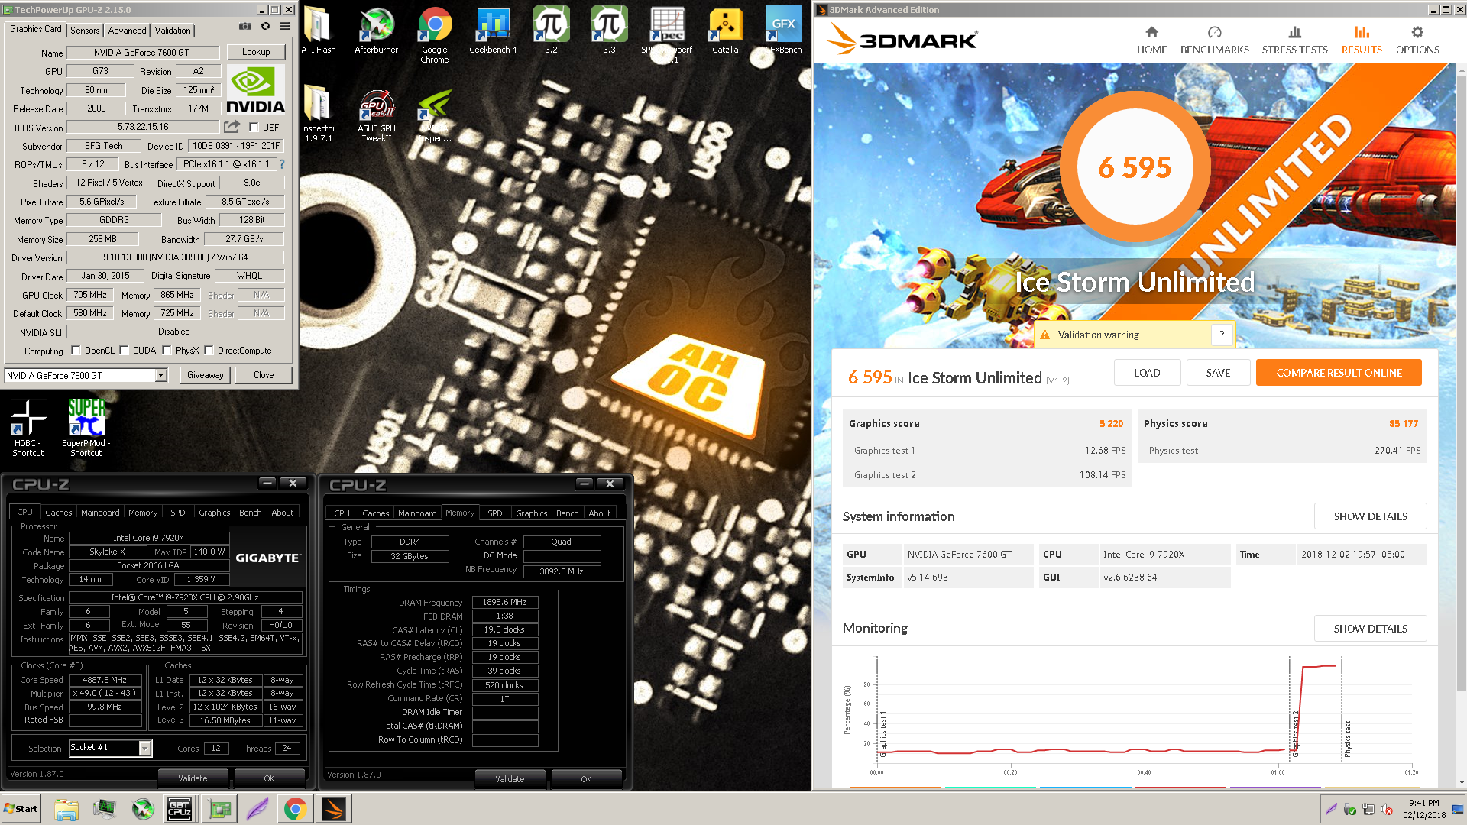Toggle the DirectCompute checkbox
The width and height of the screenshot is (1467, 825).
209,351
